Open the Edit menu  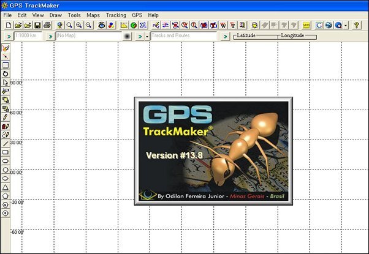click(x=22, y=15)
